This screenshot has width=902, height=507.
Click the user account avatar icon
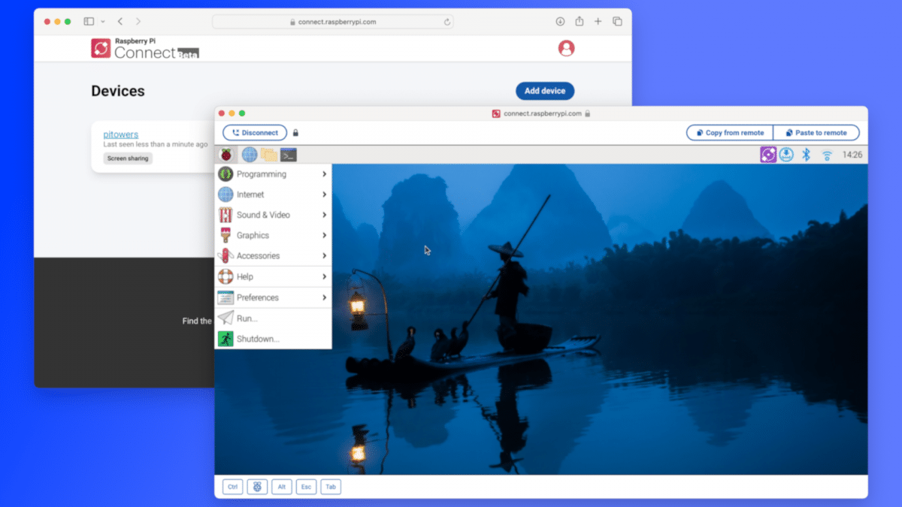click(x=566, y=48)
